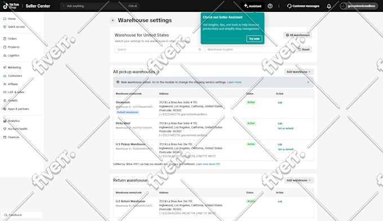Viewport: 383px width, 221px height.
Task: Click U.S Return Warehouse name
Action: (x=131, y=201)
